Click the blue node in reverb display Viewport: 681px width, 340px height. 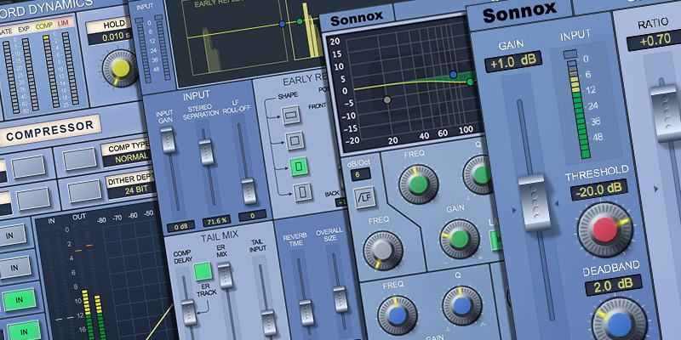pyautogui.click(x=283, y=24)
